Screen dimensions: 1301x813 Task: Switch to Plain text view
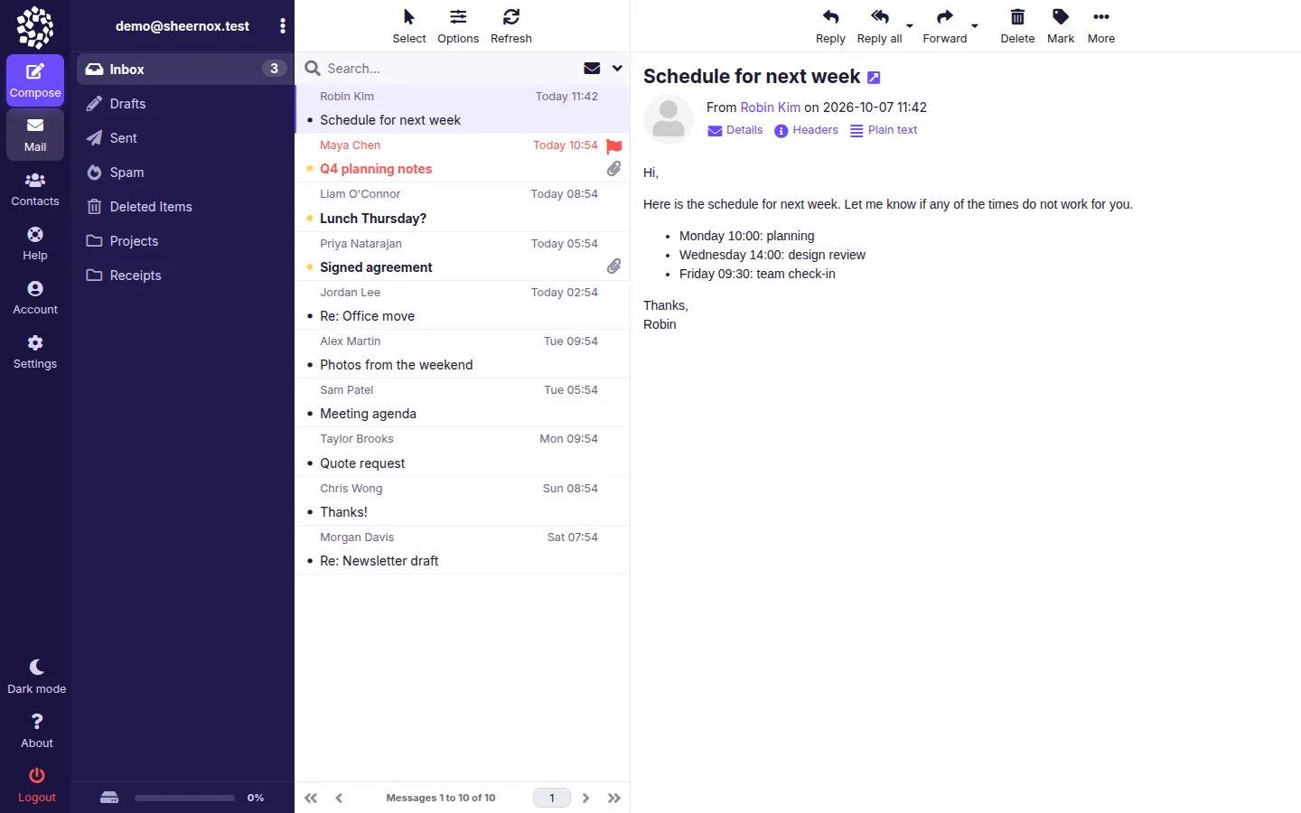pos(884,130)
